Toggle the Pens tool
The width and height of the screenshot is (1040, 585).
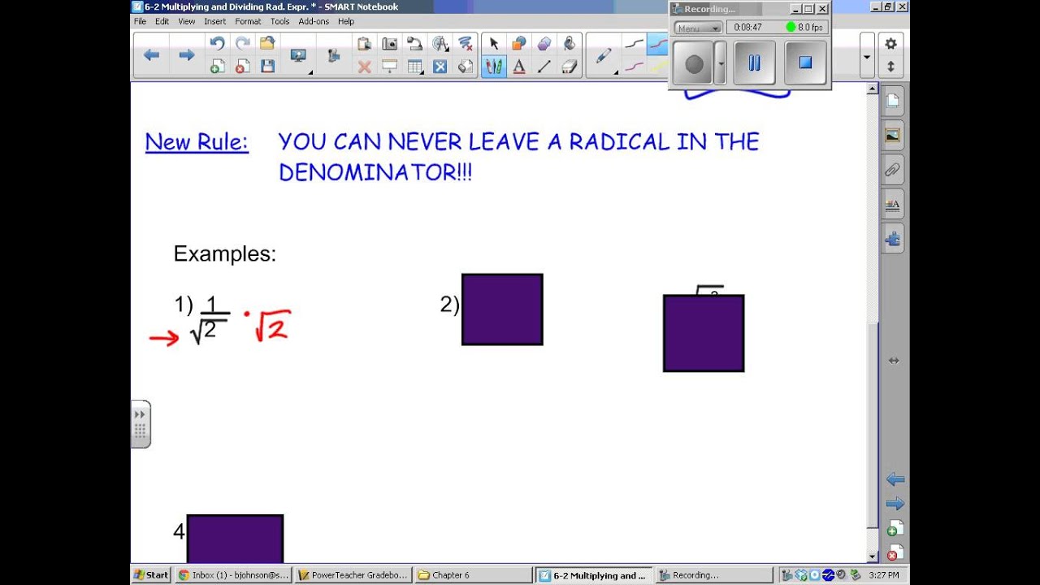point(494,67)
